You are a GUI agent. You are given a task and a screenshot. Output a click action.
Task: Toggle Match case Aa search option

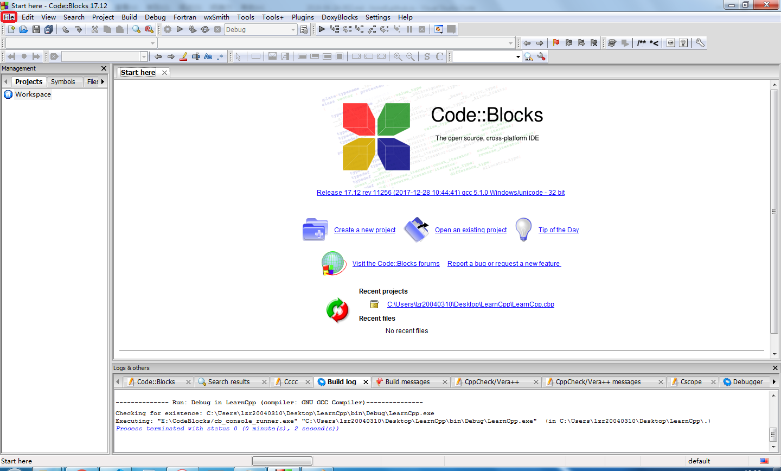point(208,56)
